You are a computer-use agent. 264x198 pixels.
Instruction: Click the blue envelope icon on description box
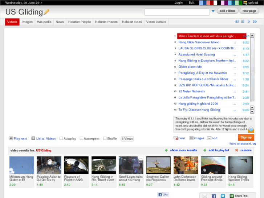[251, 130]
